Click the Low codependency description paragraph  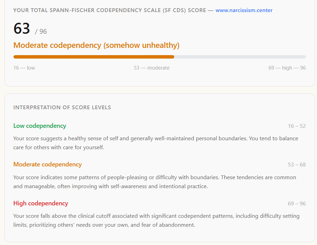156,143
